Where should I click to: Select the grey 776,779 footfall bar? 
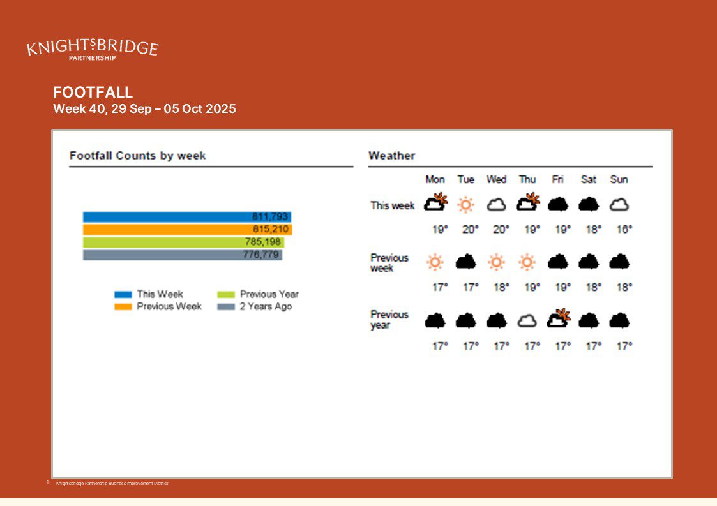[183, 255]
